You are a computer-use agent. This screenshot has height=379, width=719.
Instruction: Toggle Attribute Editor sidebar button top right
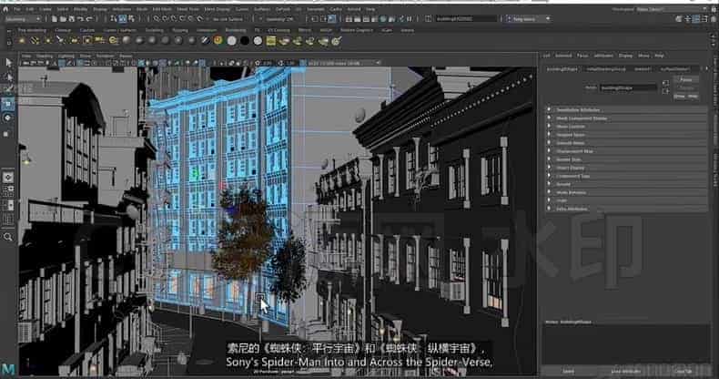696,19
